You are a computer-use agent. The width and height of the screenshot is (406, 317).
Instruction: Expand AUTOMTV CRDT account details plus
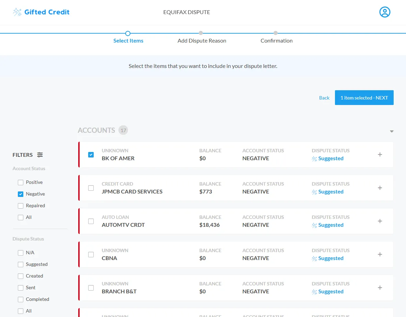click(380, 221)
